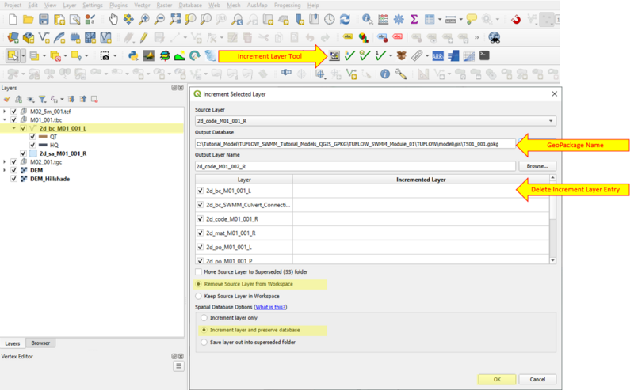The image size is (634, 390).
Task: Expand the M02_5m_001.tcf group
Action: point(5,112)
